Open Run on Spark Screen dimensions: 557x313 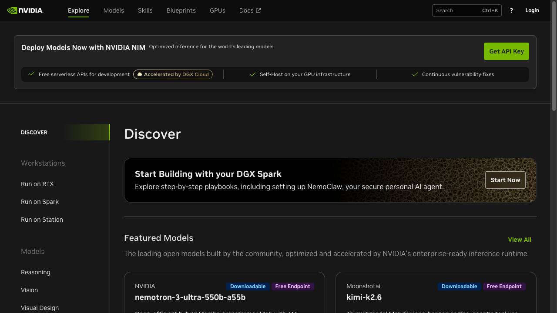pyautogui.click(x=40, y=202)
